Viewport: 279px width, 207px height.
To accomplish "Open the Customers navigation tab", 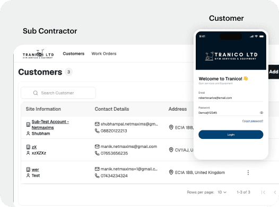I will point(74,54).
